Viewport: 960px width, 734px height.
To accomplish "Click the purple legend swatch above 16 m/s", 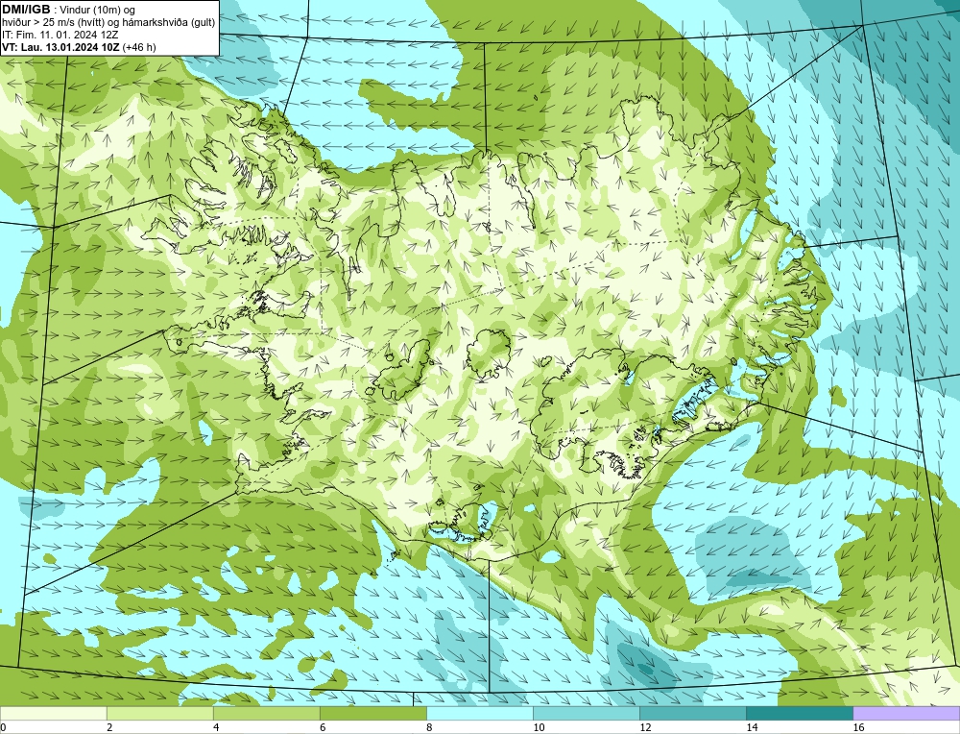I will click(x=906, y=713).
